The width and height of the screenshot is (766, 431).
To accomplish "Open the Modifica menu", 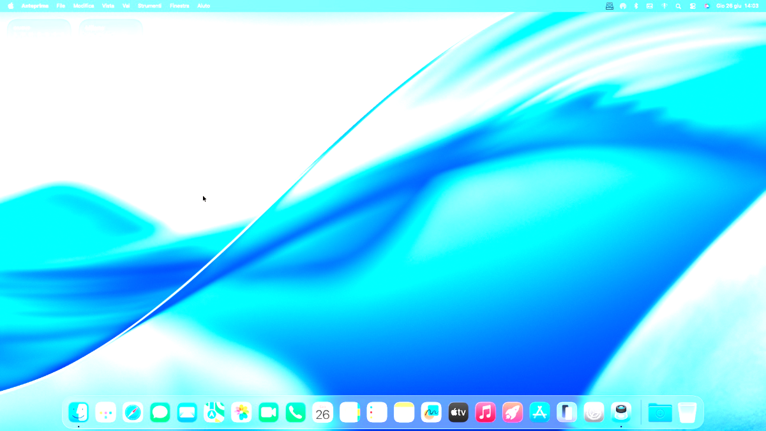I will (84, 6).
